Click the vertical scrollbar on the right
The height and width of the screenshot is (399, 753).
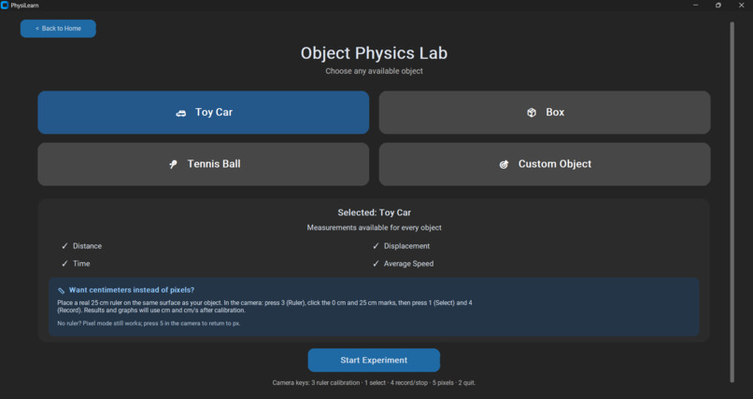pyautogui.click(x=732, y=201)
